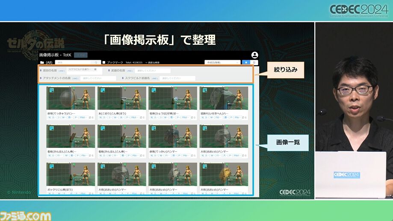Open ボックリこん棒(ぼう) thumbnail image
Image resolution: width=393 pixels, height=221 pixels.
pos(71,174)
